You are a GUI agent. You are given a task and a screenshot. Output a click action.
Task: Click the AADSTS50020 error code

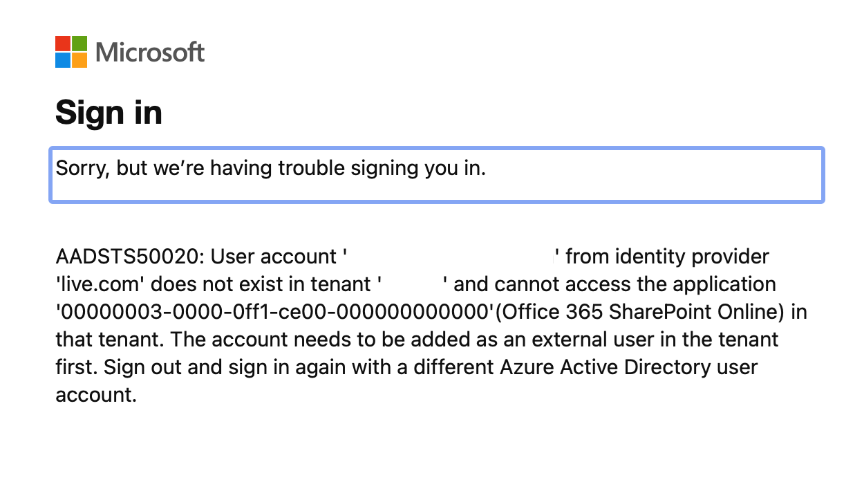(x=129, y=257)
